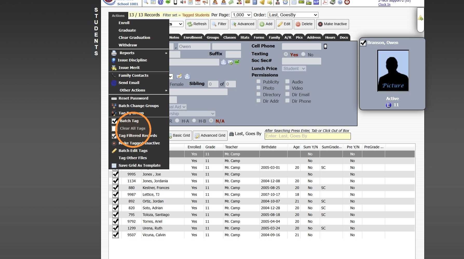
Task: Click the Advanced Grid button
Action: click(x=210, y=136)
